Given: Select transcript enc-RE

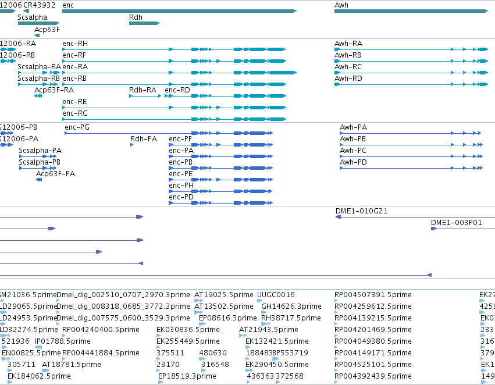Looking at the screenshot, I should click(x=174, y=108).
